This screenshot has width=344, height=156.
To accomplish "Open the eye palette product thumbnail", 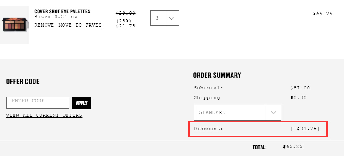I will click(x=15, y=25).
